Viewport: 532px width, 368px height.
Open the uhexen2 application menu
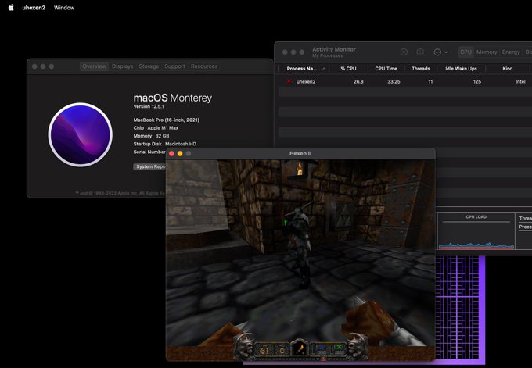pos(34,8)
